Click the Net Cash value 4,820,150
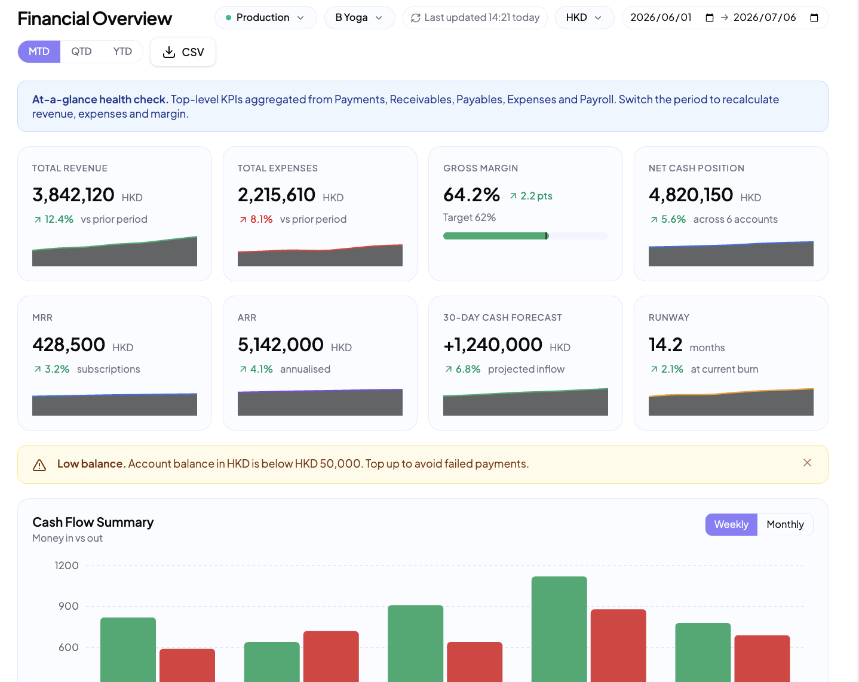 (x=691, y=195)
